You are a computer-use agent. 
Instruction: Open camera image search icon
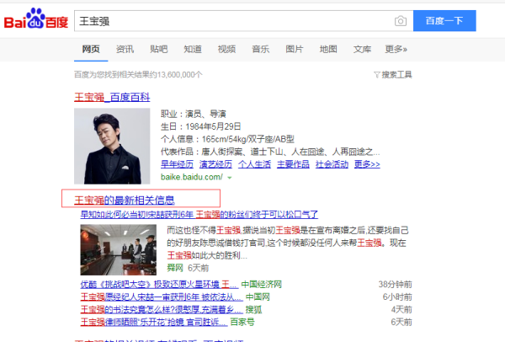[x=401, y=21]
